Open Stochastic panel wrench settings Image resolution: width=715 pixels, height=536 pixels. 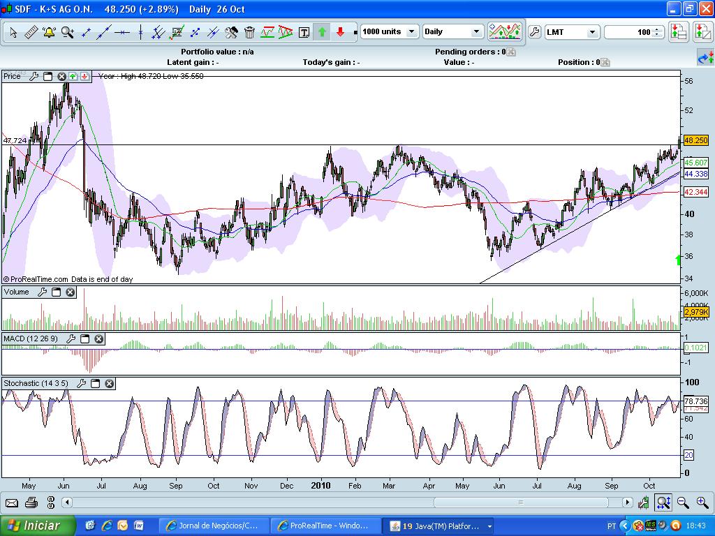point(82,384)
